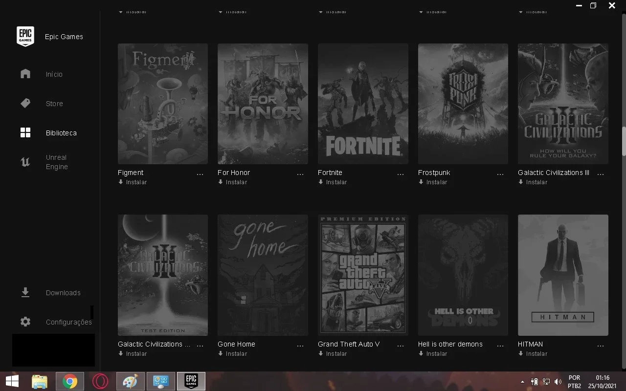Open Hell is other demons cover

[463, 275]
